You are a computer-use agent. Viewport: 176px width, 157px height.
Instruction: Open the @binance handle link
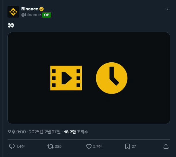(x=31, y=15)
